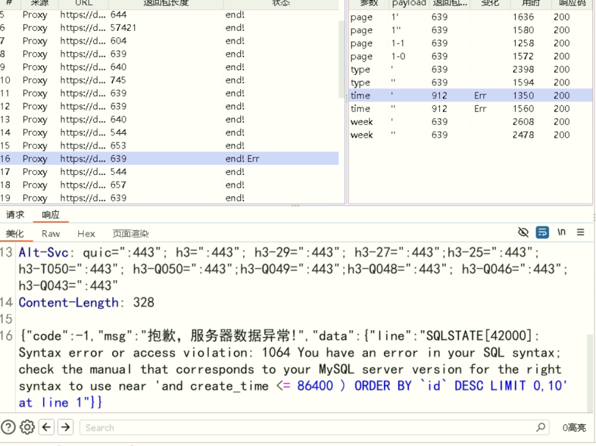Open search settings gear icon
The image size is (596, 446).
point(27,427)
